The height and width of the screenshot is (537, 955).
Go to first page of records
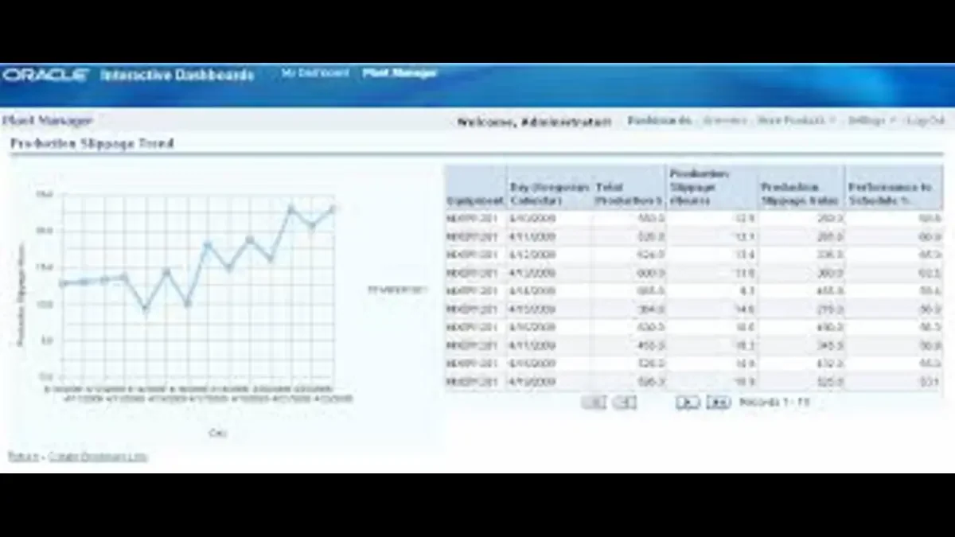(x=594, y=403)
